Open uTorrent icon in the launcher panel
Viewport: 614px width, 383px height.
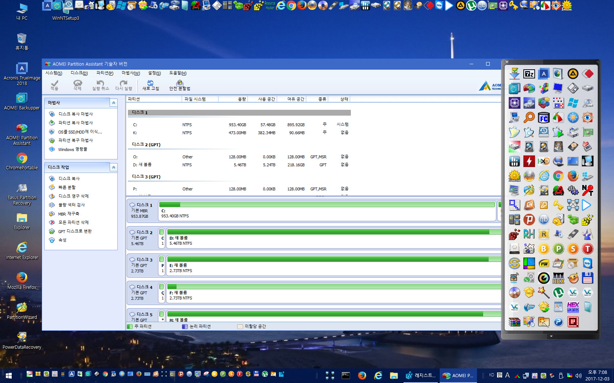pyautogui.click(x=558, y=293)
